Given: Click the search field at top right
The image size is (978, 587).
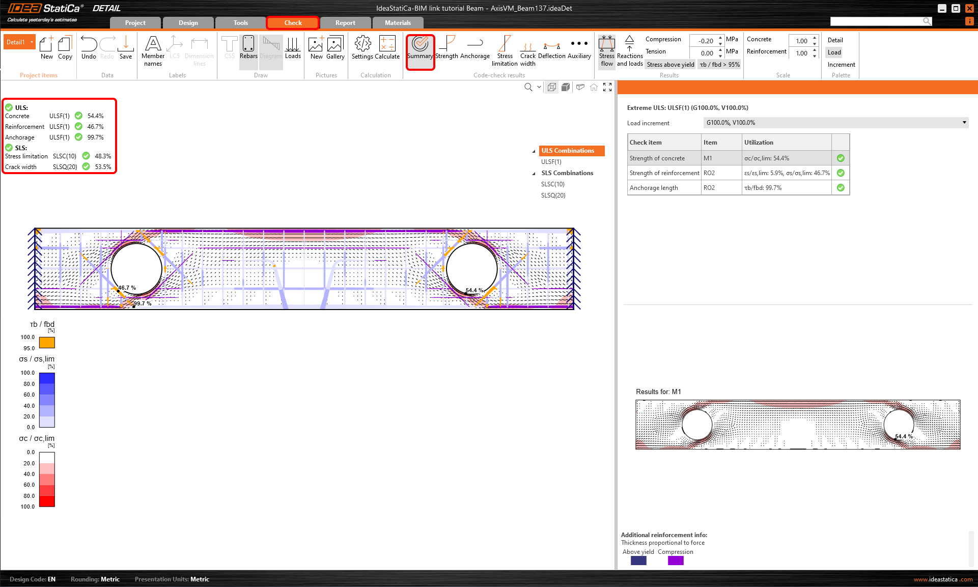Looking at the screenshot, I should point(877,21).
